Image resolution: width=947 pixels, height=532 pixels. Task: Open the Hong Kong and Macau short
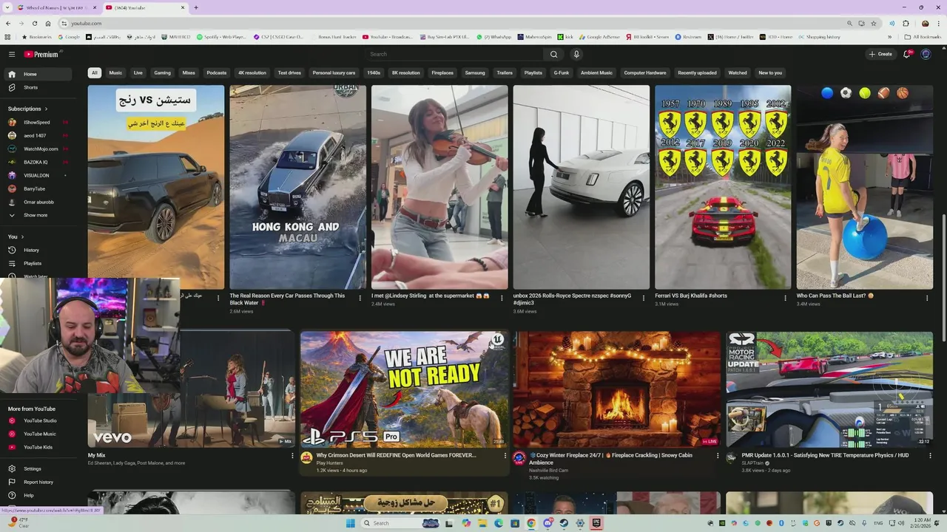coord(297,187)
